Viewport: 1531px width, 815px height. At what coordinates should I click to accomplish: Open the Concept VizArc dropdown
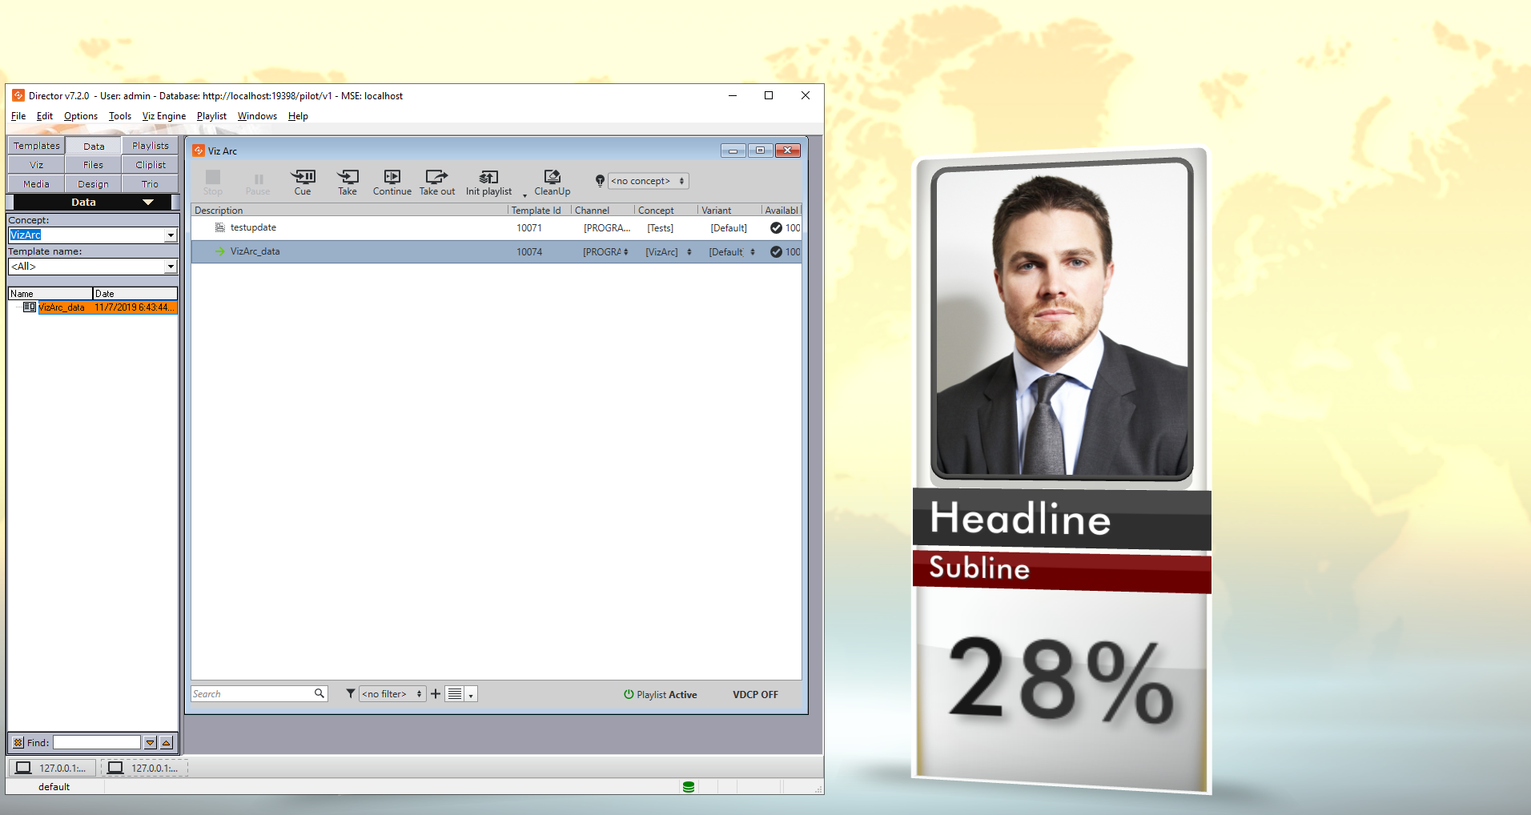(x=171, y=235)
